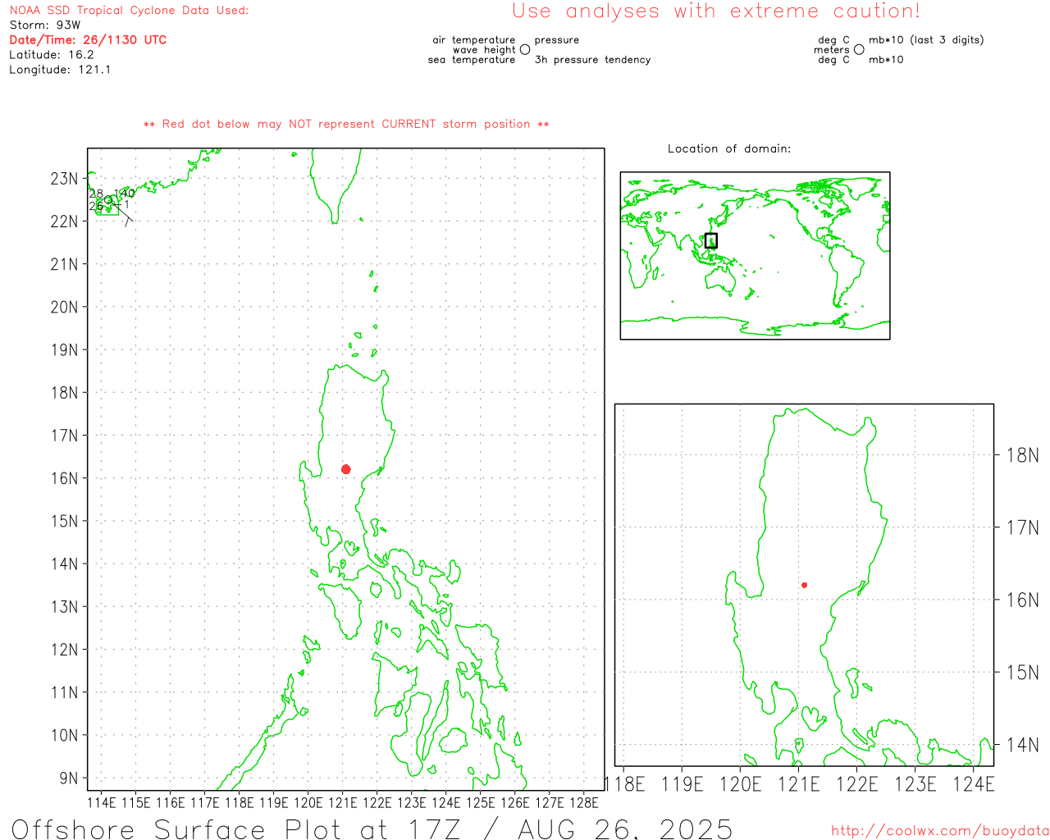Click the 11N latitude label

coord(64,692)
